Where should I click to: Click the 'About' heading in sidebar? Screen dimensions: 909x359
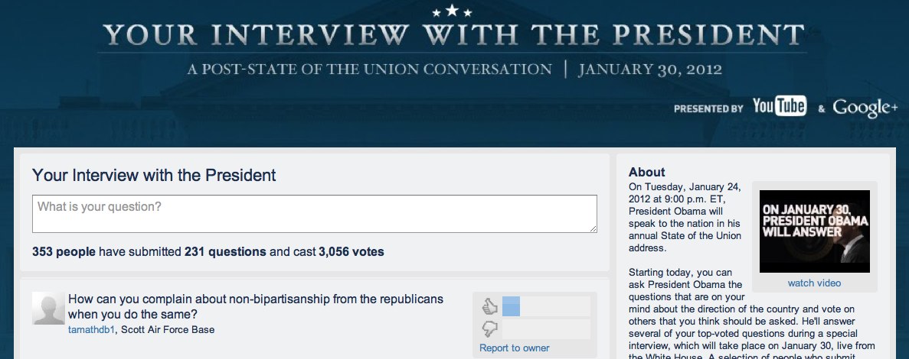coord(646,173)
